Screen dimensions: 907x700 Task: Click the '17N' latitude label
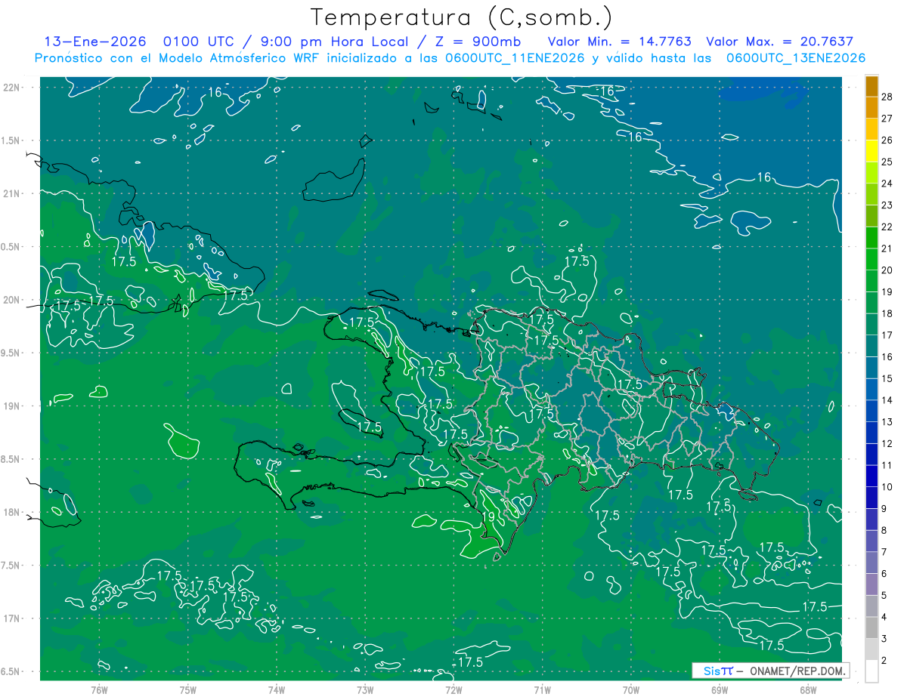coord(13,618)
